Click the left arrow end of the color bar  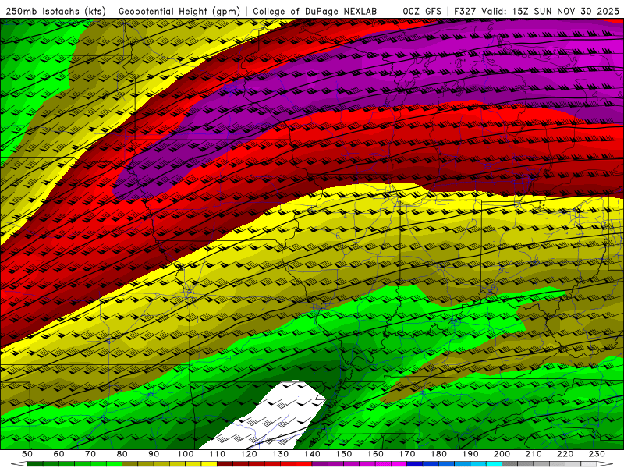[19, 464]
